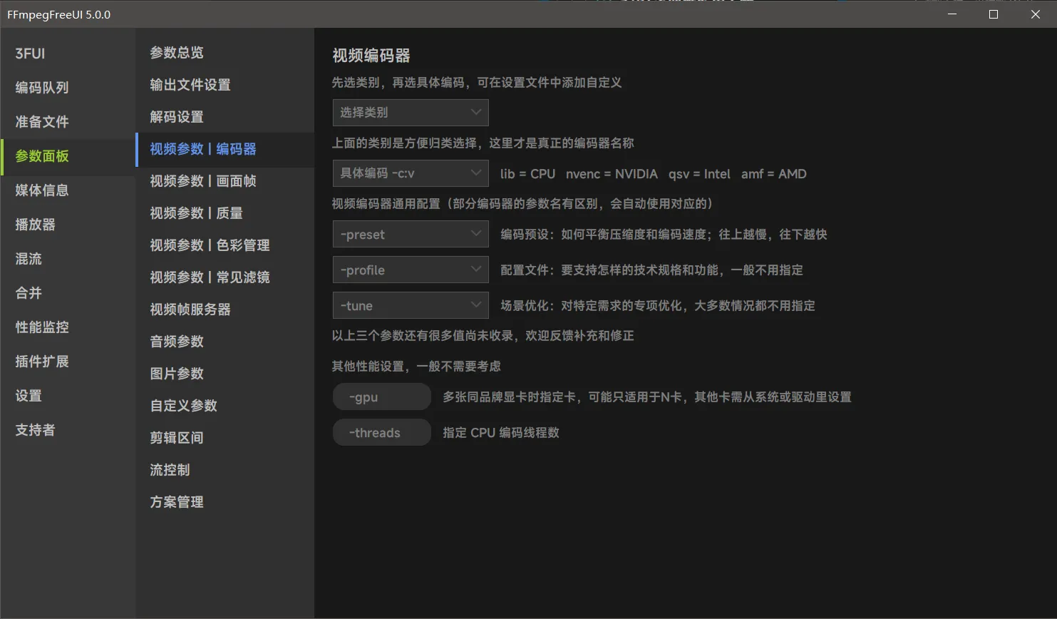Image resolution: width=1057 pixels, height=619 pixels.
Task: Switch to the 编码队列 section
Action: pyautogui.click(x=42, y=88)
